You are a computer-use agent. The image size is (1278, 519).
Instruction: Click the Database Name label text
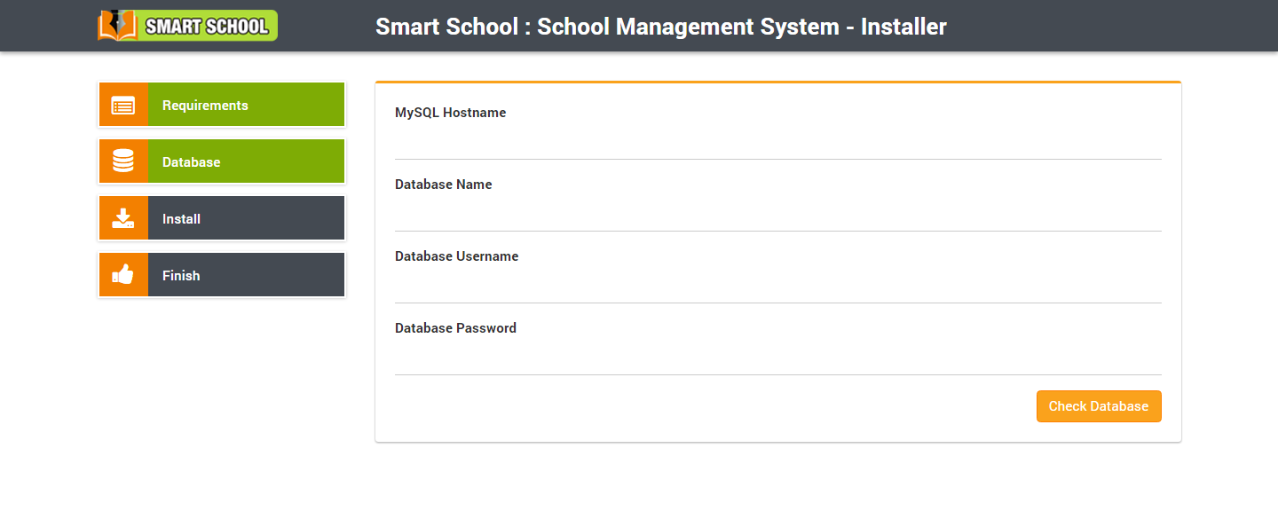tap(443, 185)
